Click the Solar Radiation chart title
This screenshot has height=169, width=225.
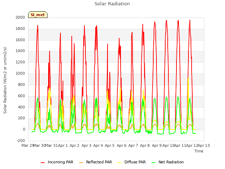[112, 4]
